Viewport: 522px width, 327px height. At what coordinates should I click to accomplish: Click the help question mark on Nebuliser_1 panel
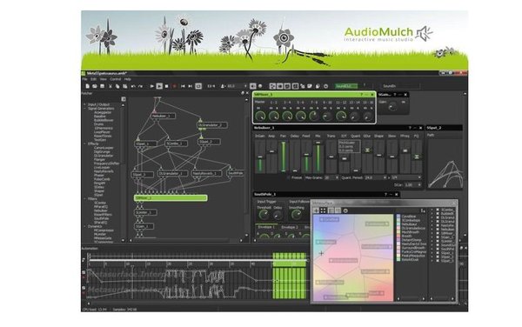pyautogui.click(x=410, y=128)
